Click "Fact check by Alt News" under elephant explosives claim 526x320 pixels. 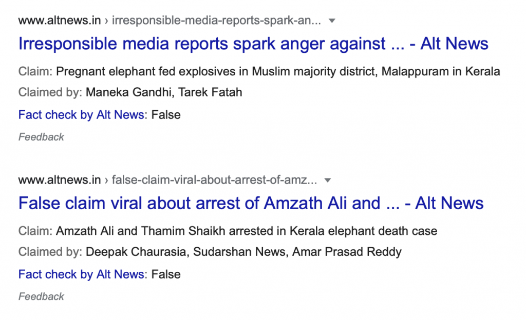point(81,114)
